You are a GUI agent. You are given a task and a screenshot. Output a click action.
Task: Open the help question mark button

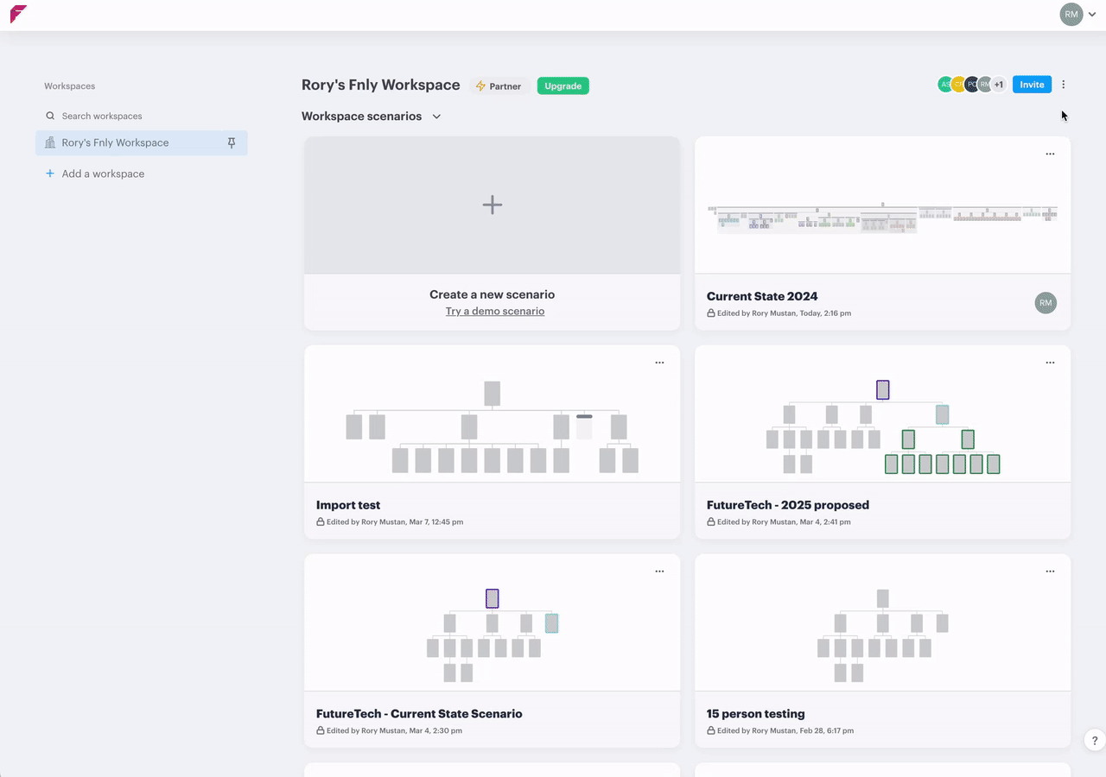click(1094, 741)
